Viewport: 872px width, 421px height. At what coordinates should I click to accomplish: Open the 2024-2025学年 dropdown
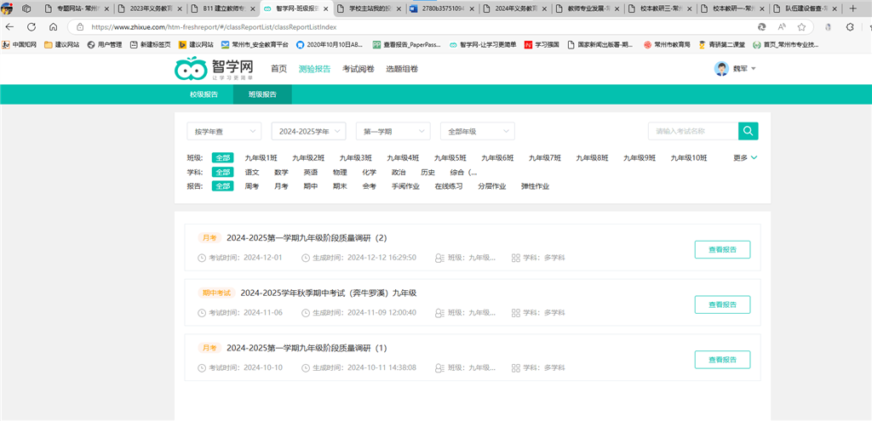[308, 131]
